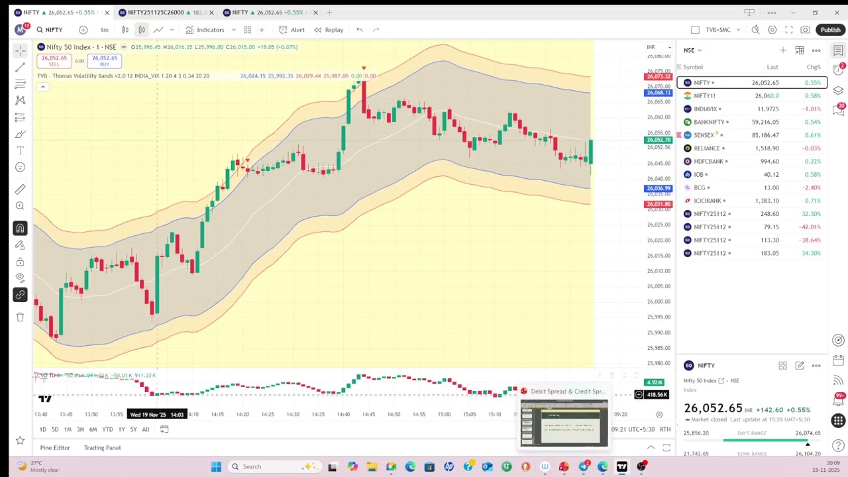Expand the favorite indicators dropdown arrow
The image size is (848, 477).
point(233,30)
